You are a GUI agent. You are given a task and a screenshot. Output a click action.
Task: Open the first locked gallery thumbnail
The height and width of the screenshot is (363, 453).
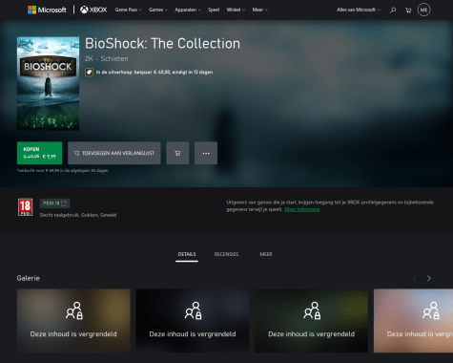click(73, 321)
